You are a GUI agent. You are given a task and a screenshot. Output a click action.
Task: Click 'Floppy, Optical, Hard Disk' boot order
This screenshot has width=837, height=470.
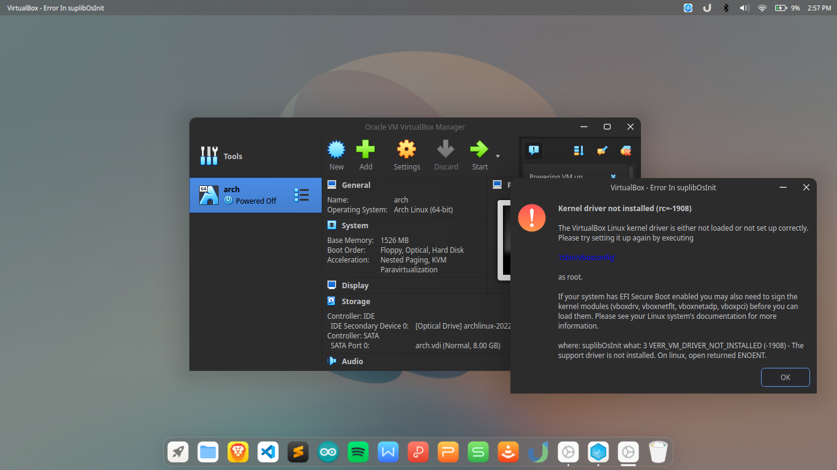coord(422,250)
